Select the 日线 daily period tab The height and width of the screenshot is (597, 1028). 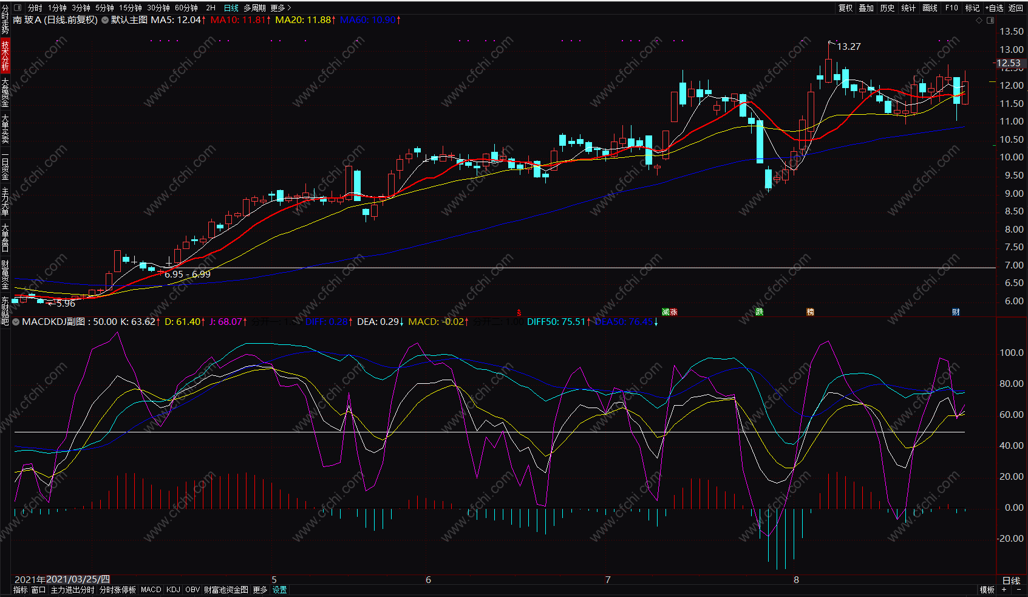tap(231, 8)
